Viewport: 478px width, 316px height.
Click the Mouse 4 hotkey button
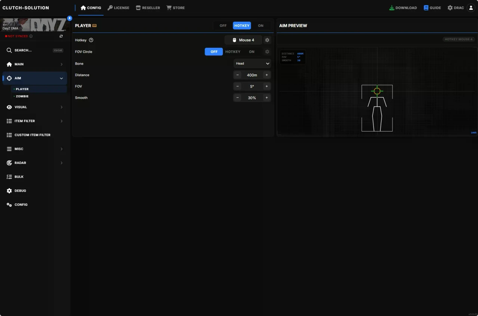(x=243, y=40)
